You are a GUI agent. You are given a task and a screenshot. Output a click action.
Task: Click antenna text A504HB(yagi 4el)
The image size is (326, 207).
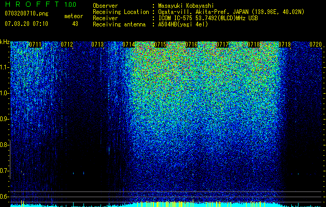pos(183,24)
